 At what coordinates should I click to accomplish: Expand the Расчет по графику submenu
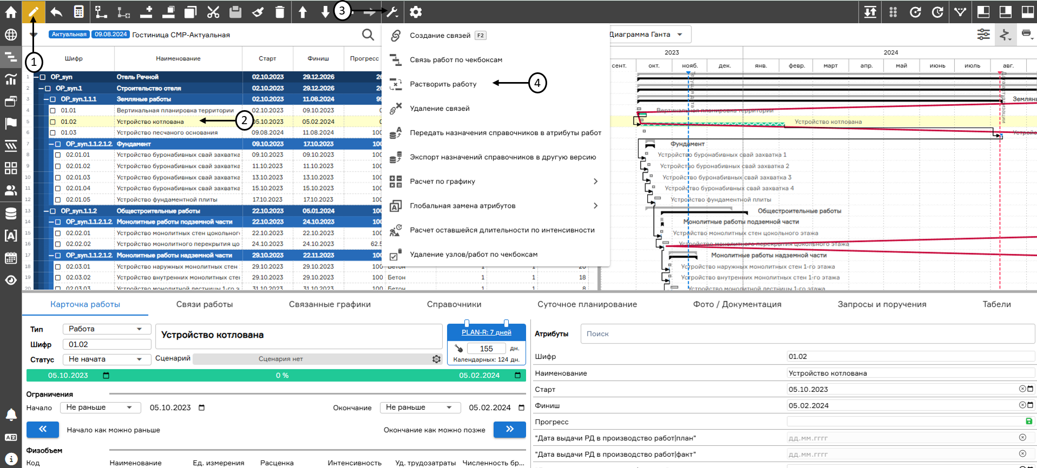pos(495,181)
